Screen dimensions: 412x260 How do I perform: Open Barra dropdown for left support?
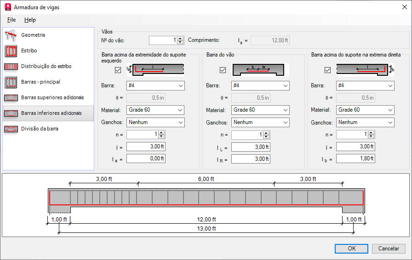(x=155, y=85)
